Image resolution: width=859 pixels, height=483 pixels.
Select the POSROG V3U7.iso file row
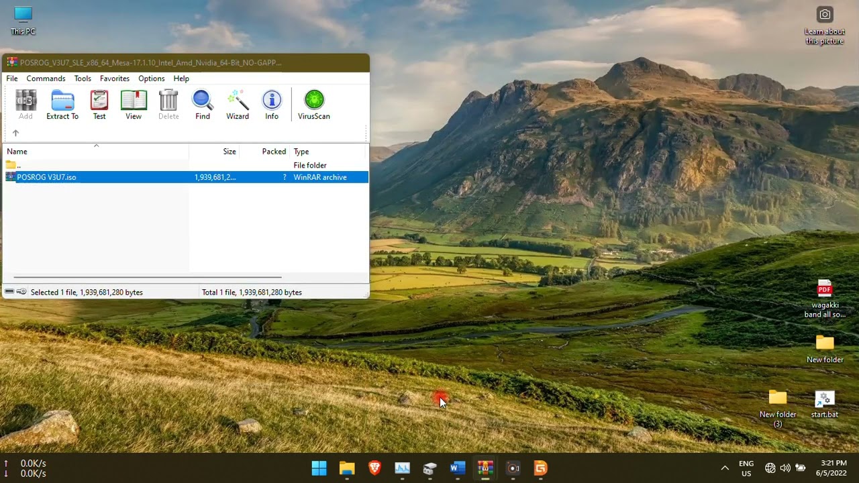pos(186,177)
